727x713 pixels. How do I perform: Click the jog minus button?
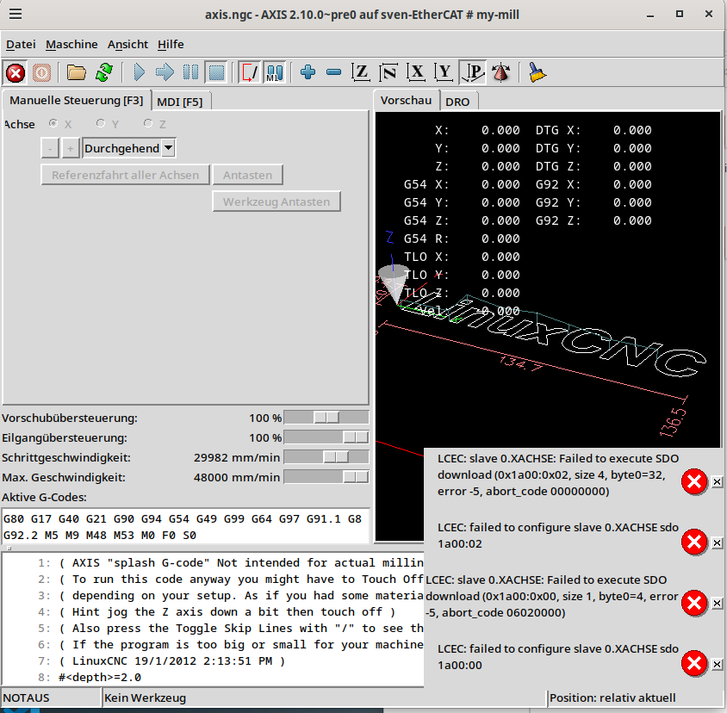coord(50,148)
